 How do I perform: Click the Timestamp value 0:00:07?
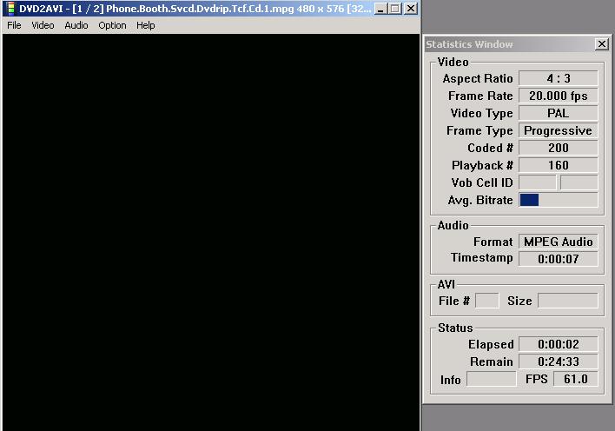(559, 259)
